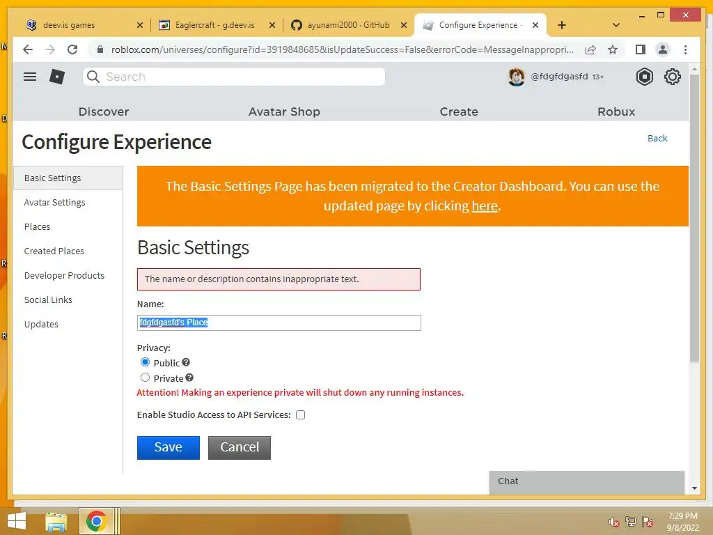Image resolution: width=713 pixels, height=535 pixels.
Task: Open a new browser tab
Action: [x=562, y=25]
